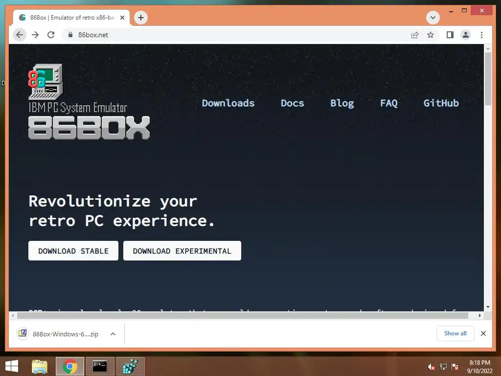Open the GitHub navigation link
This screenshot has height=376, width=501.
(x=441, y=103)
